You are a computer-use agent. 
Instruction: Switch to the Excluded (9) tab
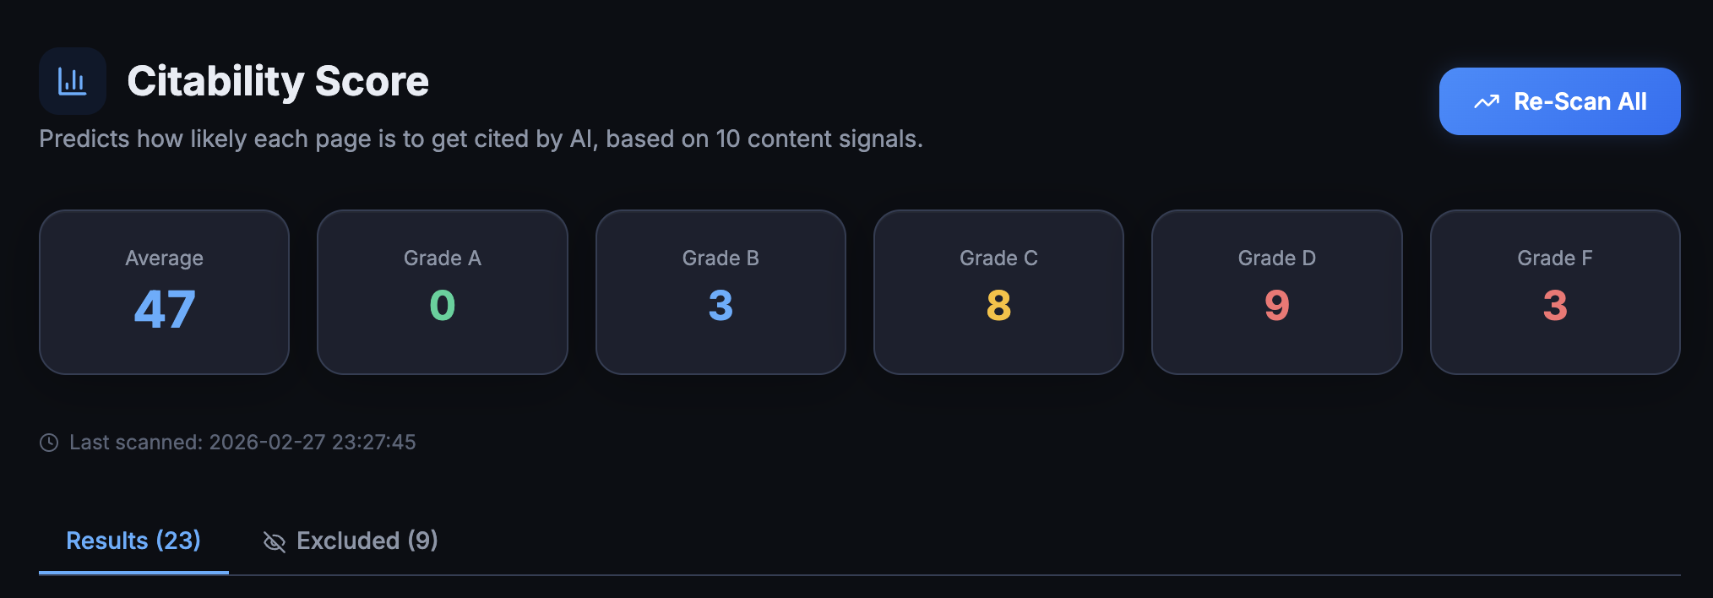366,541
